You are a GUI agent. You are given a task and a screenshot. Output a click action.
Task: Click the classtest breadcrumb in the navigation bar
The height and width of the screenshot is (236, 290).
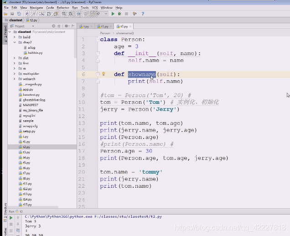click(x=16, y=20)
